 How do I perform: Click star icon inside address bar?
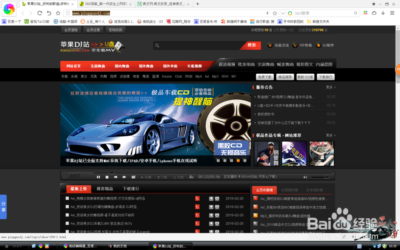click(275, 13)
